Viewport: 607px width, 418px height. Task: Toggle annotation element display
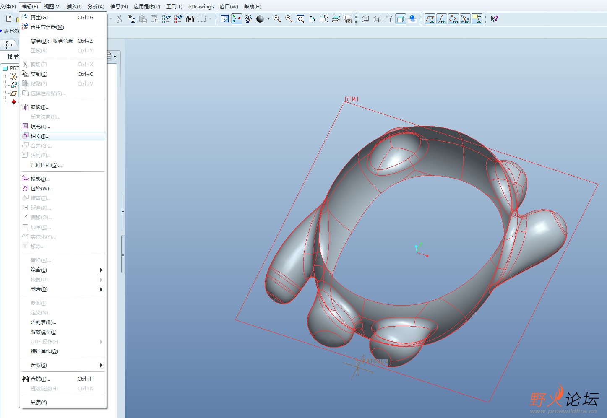[x=477, y=19]
